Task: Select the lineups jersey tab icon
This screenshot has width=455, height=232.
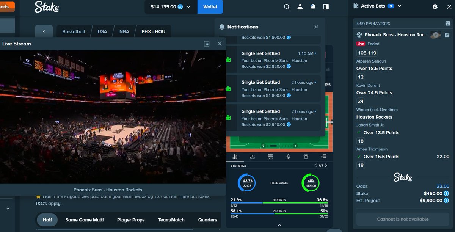Action: 306,157
